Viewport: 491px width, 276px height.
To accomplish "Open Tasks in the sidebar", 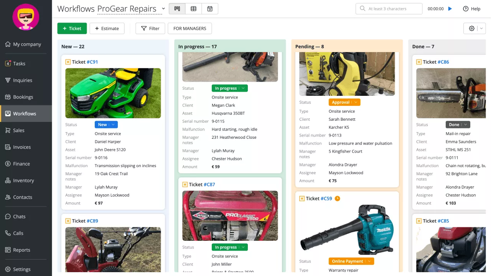I will coord(26,64).
